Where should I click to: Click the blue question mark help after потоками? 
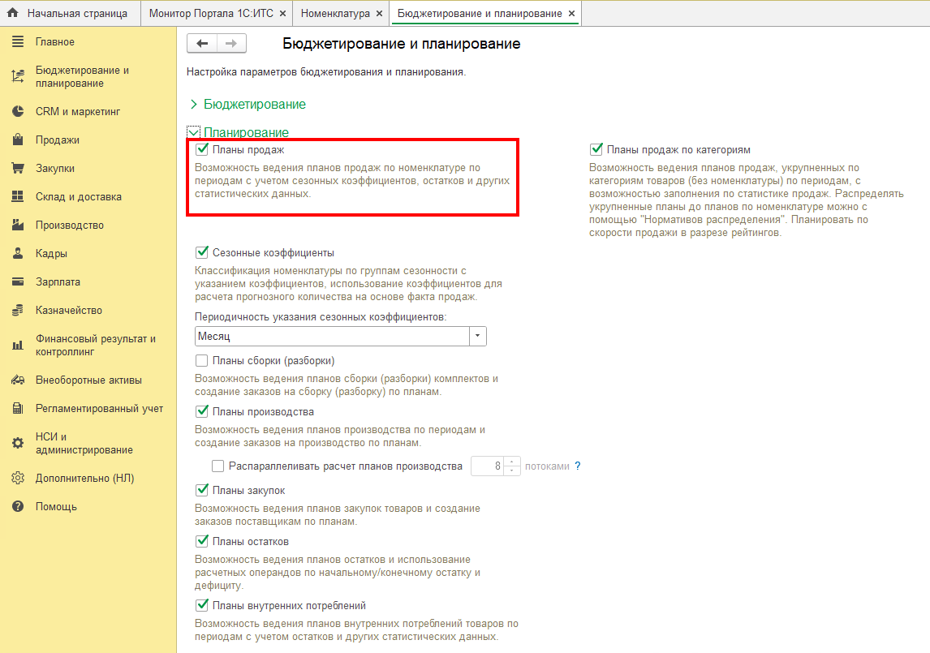tap(578, 466)
